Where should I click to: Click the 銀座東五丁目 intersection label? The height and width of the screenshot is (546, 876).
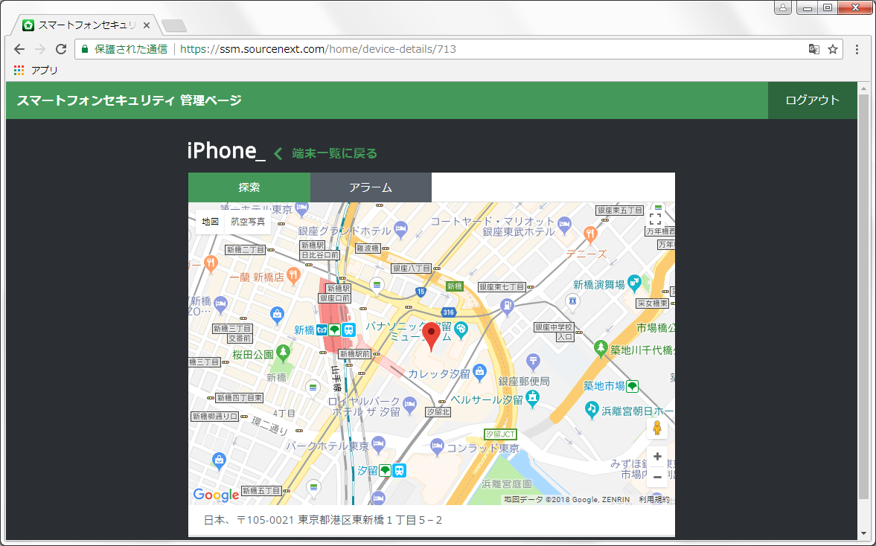(x=619, y=211)
